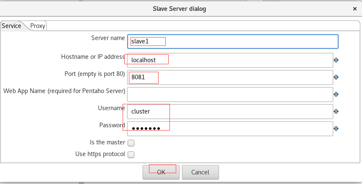Open variable picker icon beside Hostname field
This screenshot has width=362, height=184.
tap(336, 60)
